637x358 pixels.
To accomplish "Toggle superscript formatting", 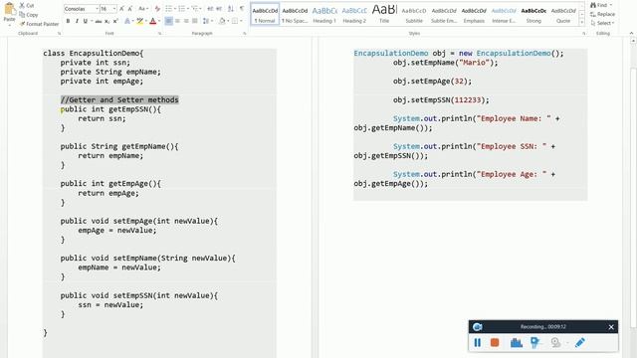I will [x=115, y=21].
